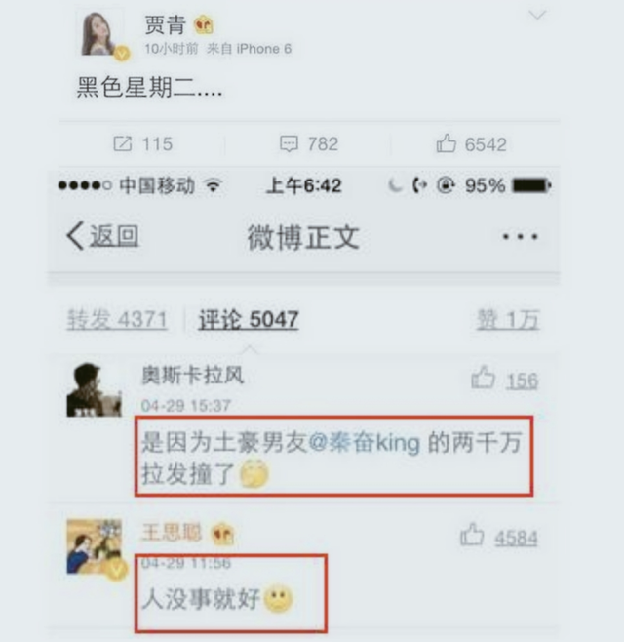624x642 pixels.
Task: Open the username 奥斯卡拉风
Action: click(x=192, y=375)
